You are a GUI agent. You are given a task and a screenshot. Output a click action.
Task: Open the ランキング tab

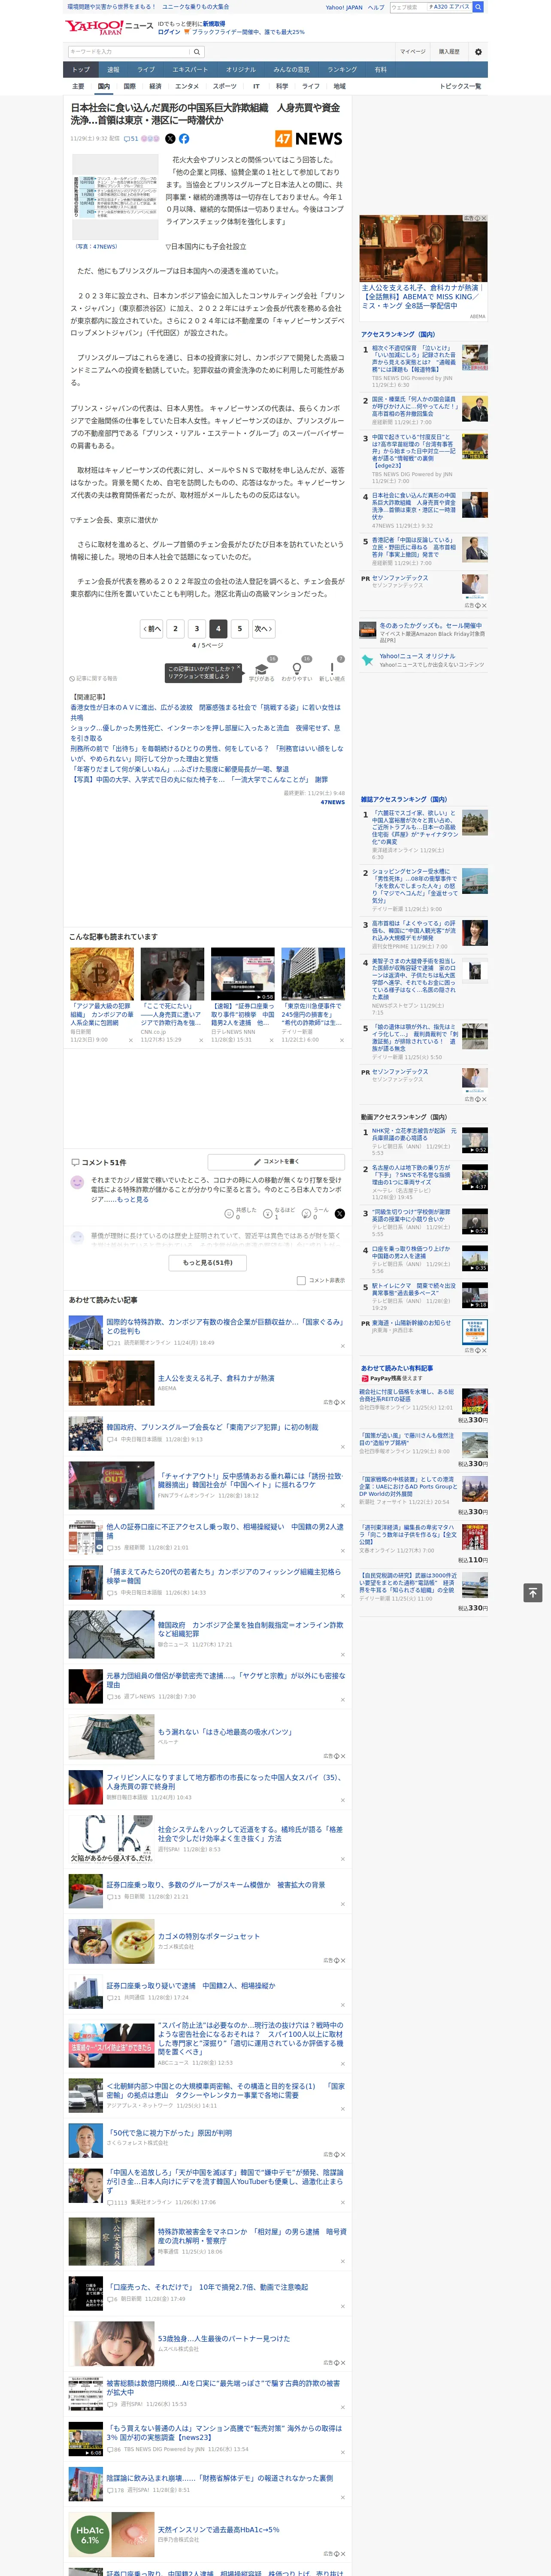[x=342, y=70]
